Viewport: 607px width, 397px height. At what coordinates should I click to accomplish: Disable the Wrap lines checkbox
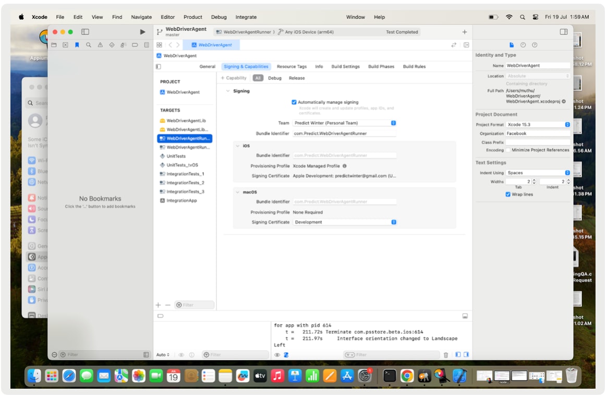pyautogui.click(x=508, y=194)
